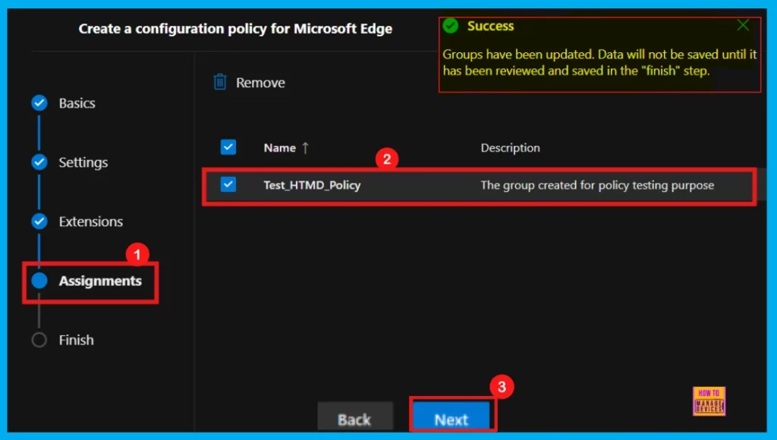Click the Extensions completed checkmark circle
The width and height of the screenshot is (777, 440).
(39, 222)
